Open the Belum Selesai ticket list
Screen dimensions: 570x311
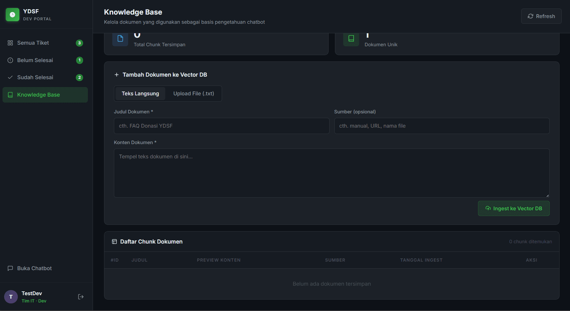45,60
